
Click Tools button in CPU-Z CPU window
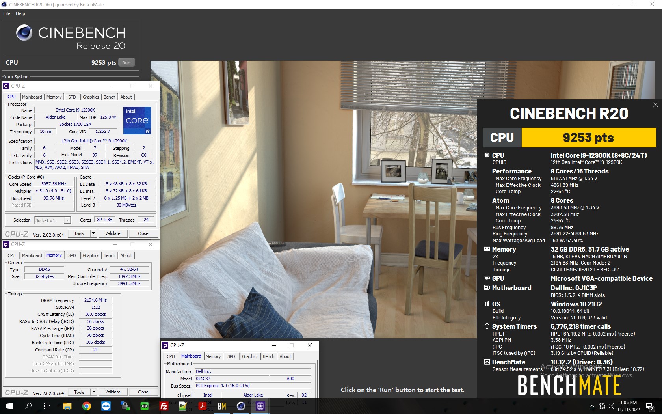coord(79,233)
